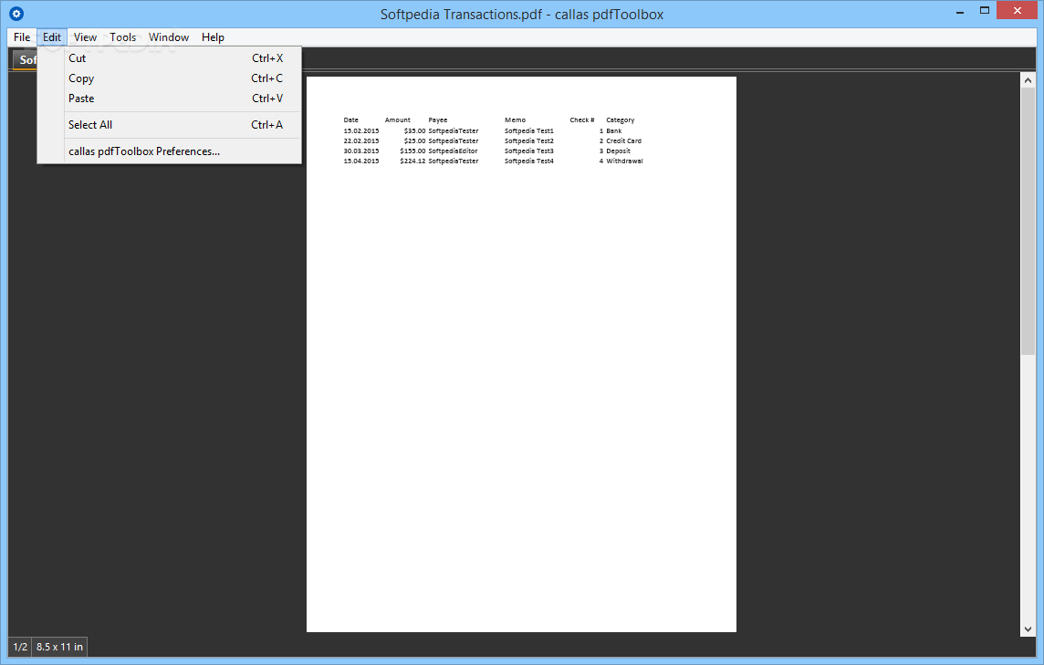Click the Check # column header

[x=582, y=120]
